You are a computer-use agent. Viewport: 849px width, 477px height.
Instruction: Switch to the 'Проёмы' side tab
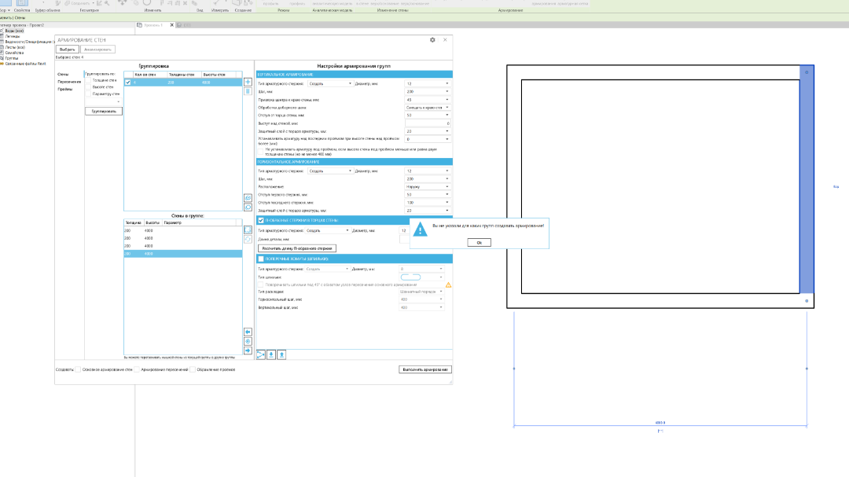point(65,90)
